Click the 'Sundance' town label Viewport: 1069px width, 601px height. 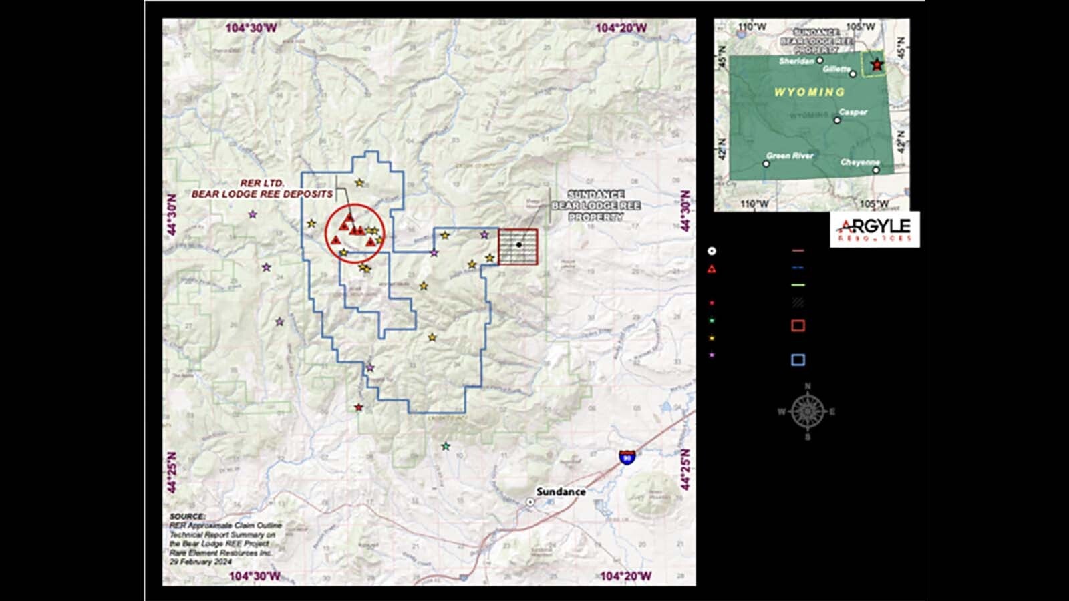coord(561,491)
